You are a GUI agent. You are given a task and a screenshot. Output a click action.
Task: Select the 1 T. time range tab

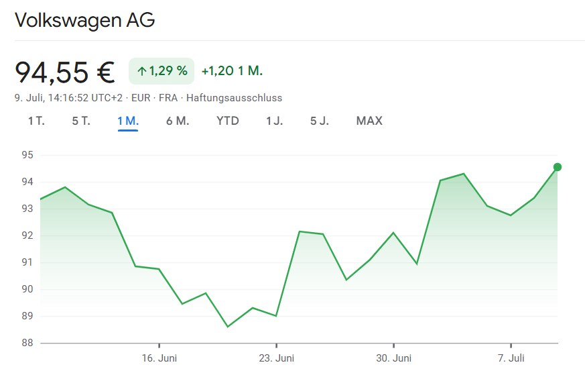pos(36,121)
